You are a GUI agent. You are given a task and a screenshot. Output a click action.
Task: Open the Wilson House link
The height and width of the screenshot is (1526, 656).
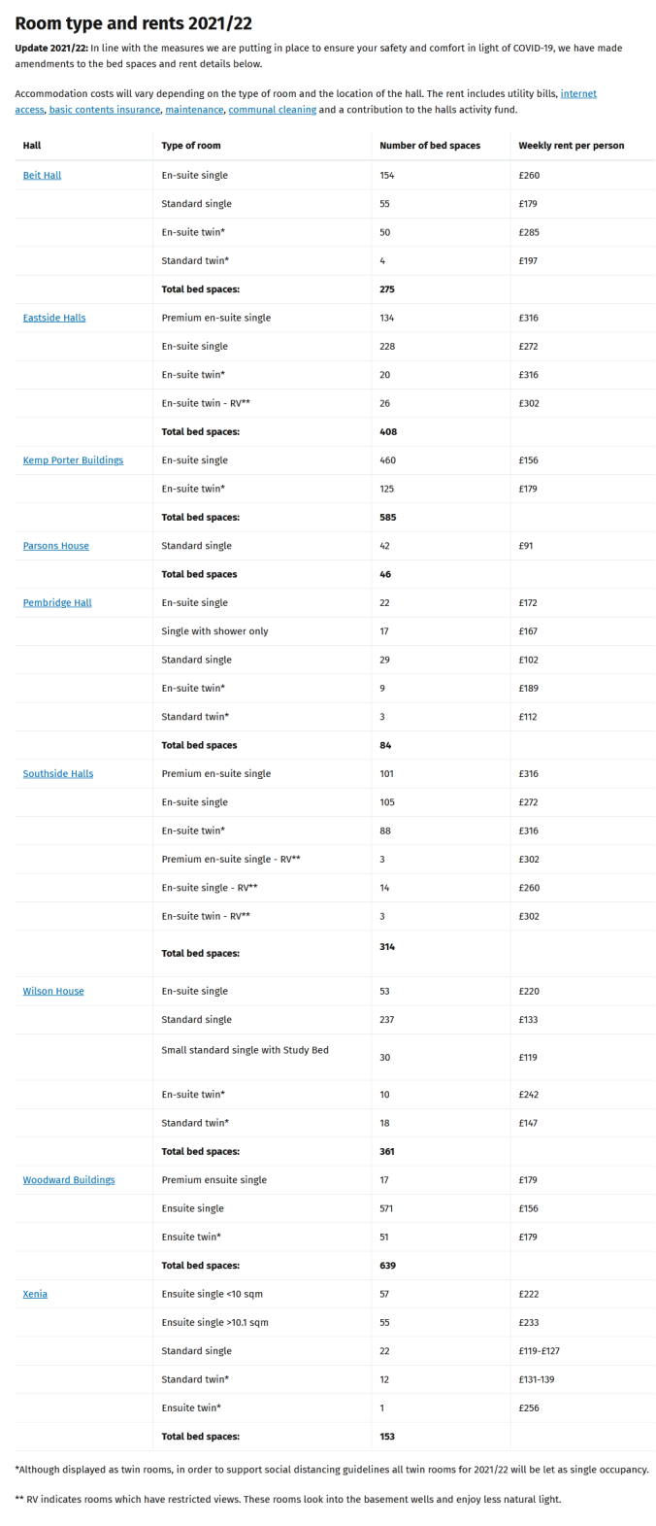pos(53,992)
